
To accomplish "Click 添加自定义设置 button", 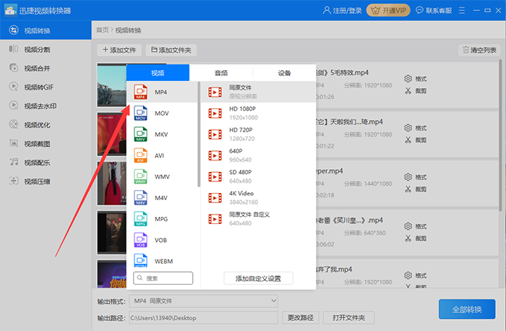I will (x=258, y=278).
